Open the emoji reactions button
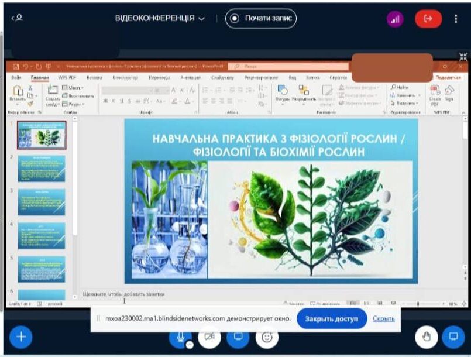Screen dimensions: 471x357 [x=267, y=337]
